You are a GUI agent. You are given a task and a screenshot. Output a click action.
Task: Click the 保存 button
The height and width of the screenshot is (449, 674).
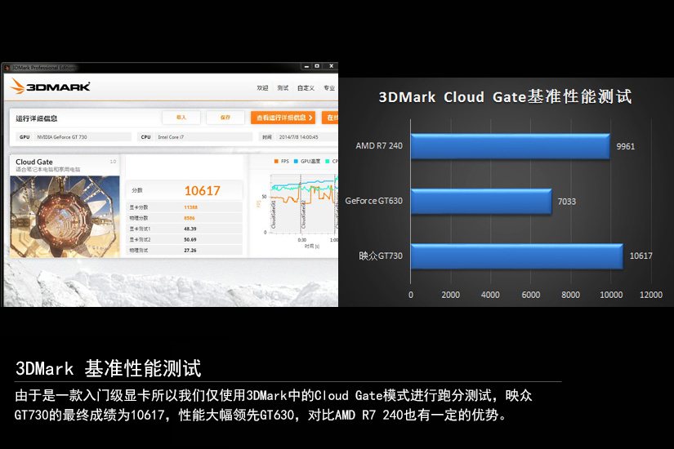pyautogui.click(x=225, y=118)
